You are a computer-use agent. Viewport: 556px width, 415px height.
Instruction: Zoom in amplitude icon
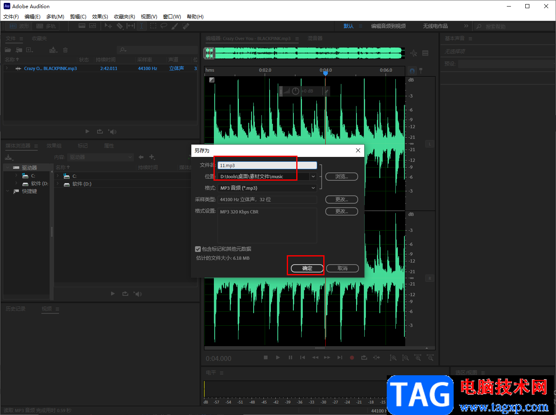[393, 358]
